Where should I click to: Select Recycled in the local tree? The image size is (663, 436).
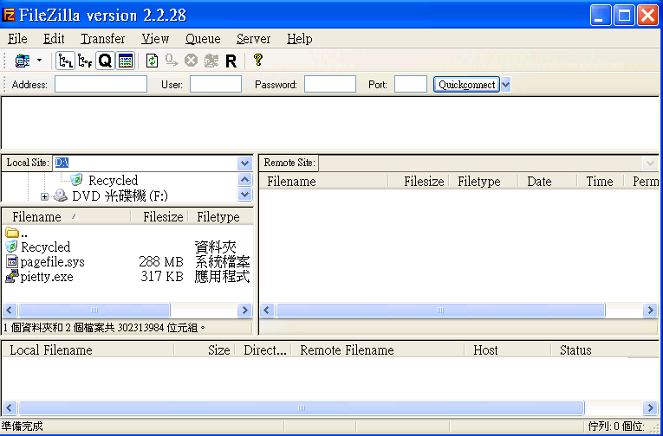(x=113, y=181)
